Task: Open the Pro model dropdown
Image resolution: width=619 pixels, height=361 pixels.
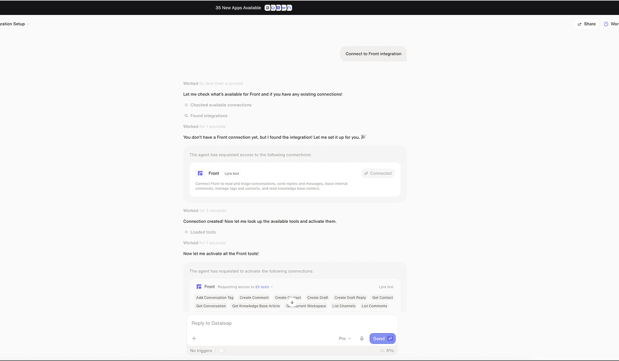Action: point(345,338)
